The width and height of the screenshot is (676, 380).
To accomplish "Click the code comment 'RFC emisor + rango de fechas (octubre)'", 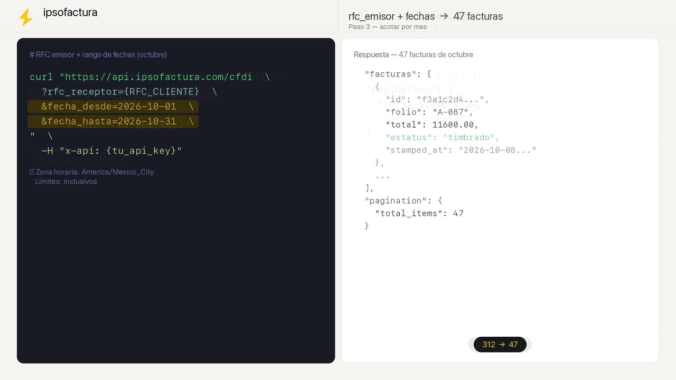I will (x=98, y=55).
